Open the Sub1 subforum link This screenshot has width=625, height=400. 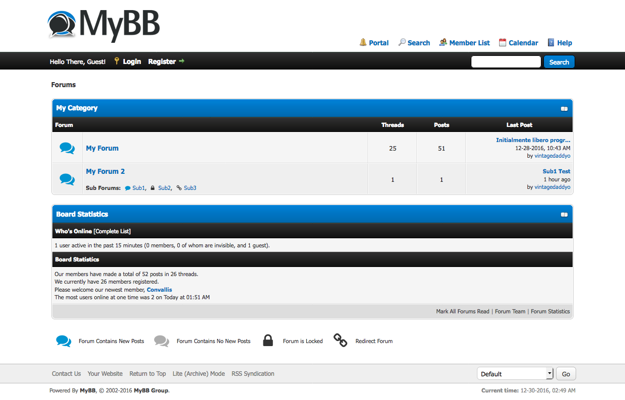(x=138, y=188)
